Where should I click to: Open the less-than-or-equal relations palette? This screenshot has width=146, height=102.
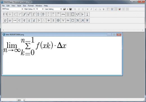(x=29, y=21)
